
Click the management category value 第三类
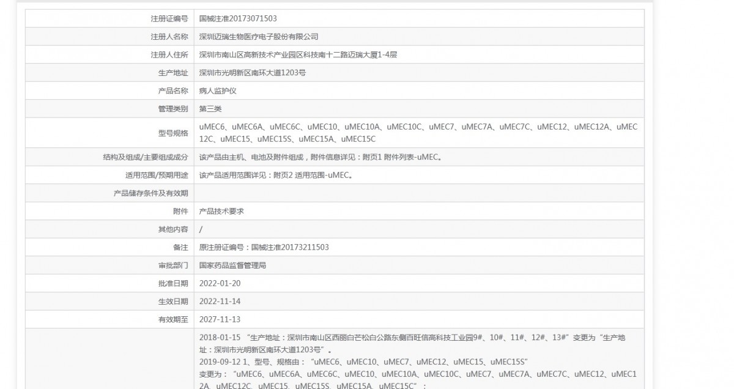[x=210, y=109]
